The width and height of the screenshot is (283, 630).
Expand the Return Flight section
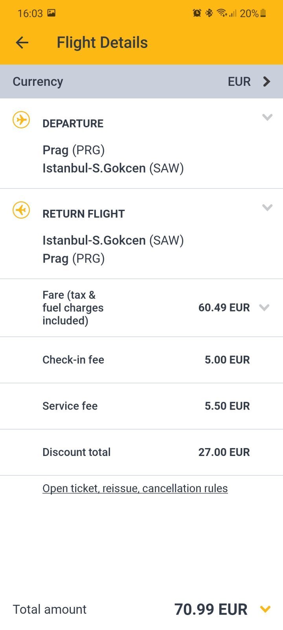267,208
